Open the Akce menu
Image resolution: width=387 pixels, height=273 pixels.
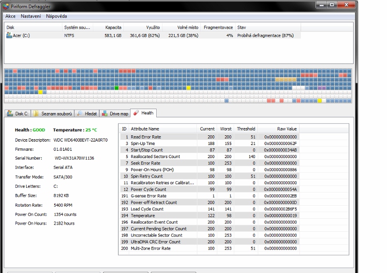pos(10,16)
